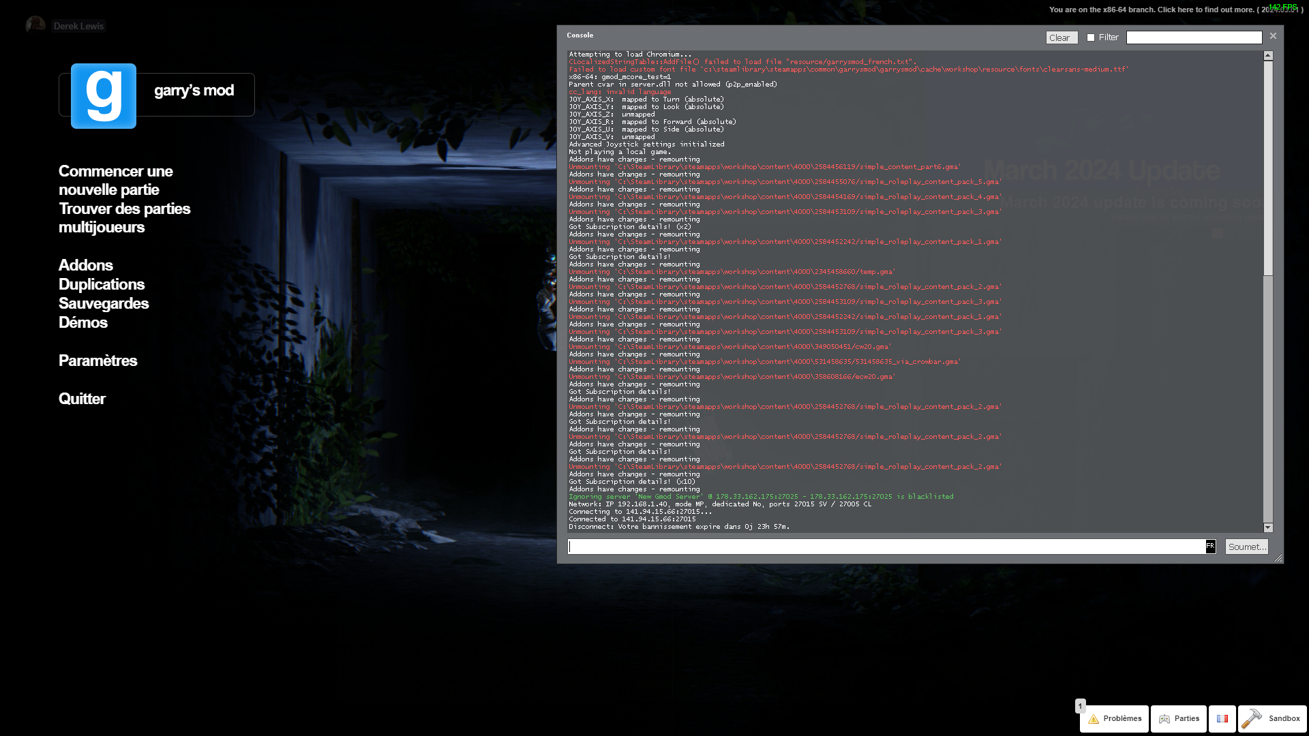The image size is (1309, 736).
Task: Open Trouver des parties multijoueurs
Action: tap(125, 218)
